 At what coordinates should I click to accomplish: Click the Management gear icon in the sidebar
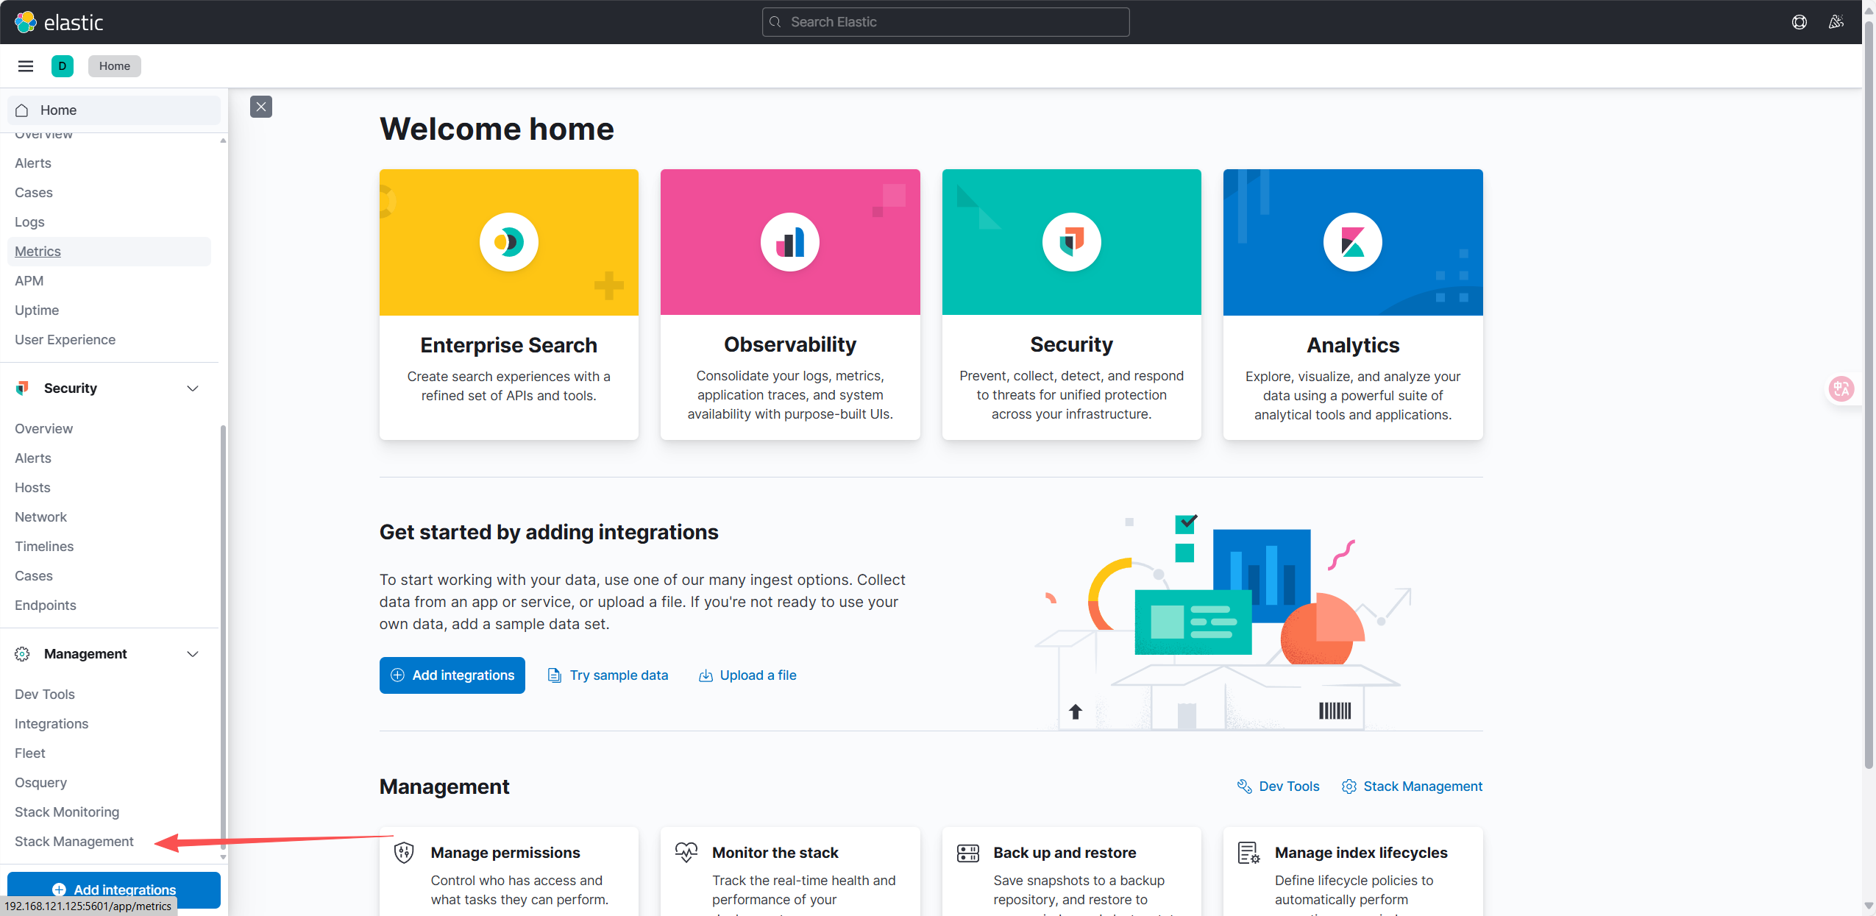[x=22, y=653]
